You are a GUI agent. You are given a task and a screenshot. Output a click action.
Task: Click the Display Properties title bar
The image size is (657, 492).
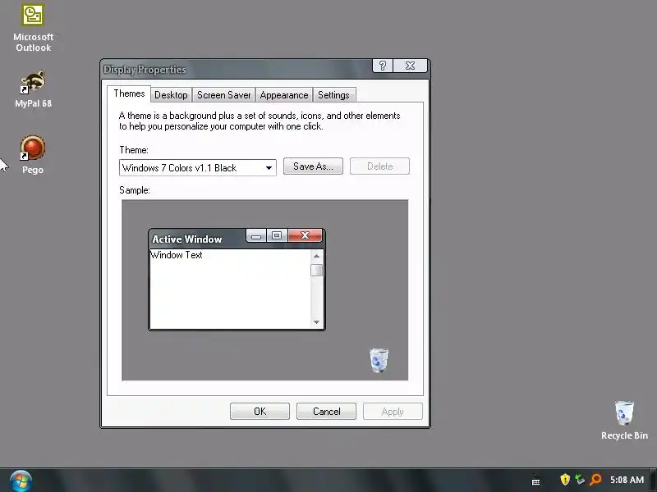237,70
